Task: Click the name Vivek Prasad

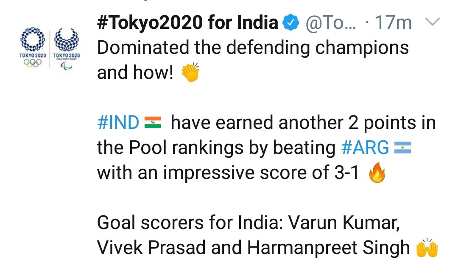Action: pos(151,248)
